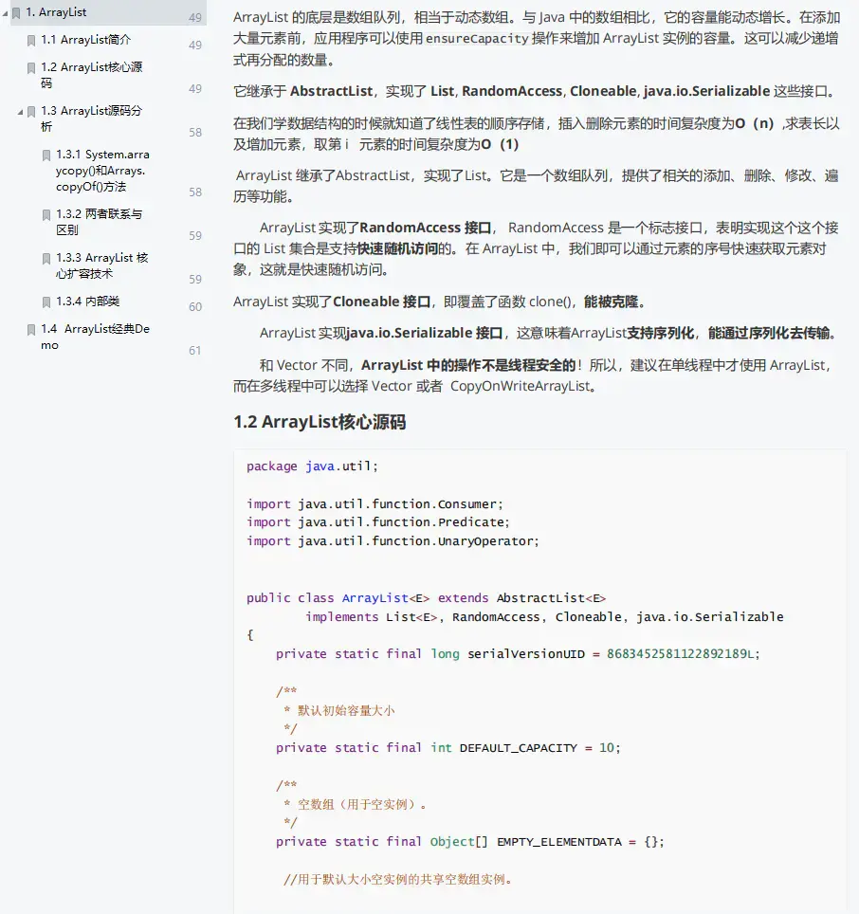Screen dimensions: 859x914
Task: Click page number 61 beside '1.4 ArrayList经典Demo'
Action: [195, 350]
